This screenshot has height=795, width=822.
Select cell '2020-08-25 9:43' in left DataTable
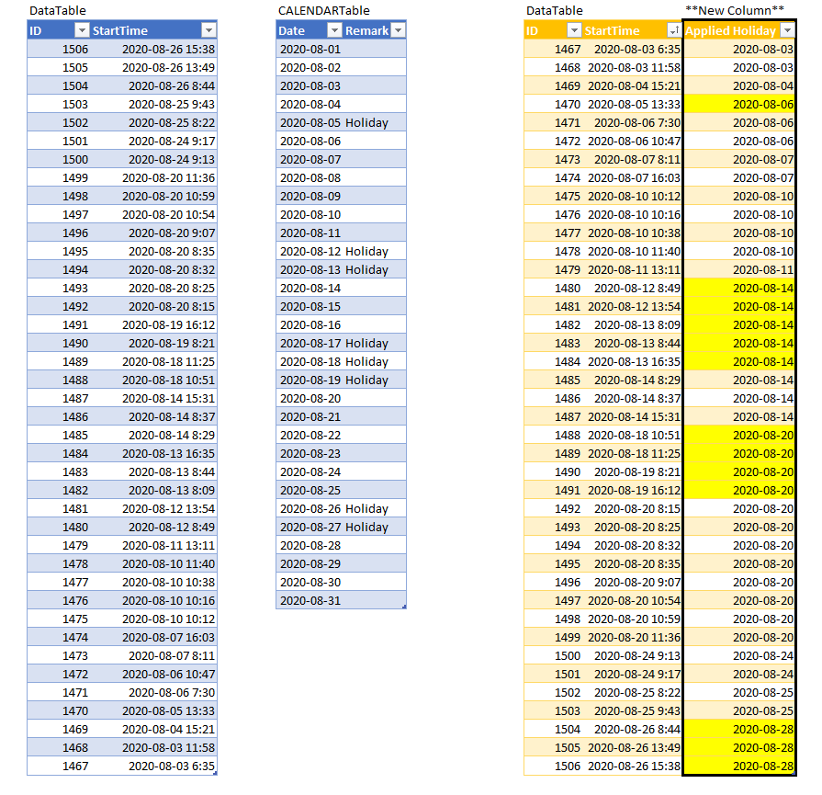tap(153, 105)
